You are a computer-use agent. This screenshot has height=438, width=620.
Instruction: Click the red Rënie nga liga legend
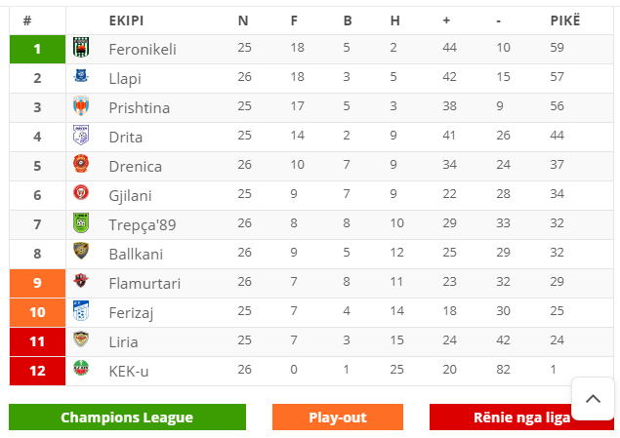coord(521,418)
